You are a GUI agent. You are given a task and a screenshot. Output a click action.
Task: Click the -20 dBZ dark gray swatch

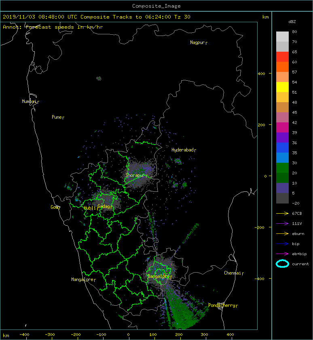pos(282,198)
